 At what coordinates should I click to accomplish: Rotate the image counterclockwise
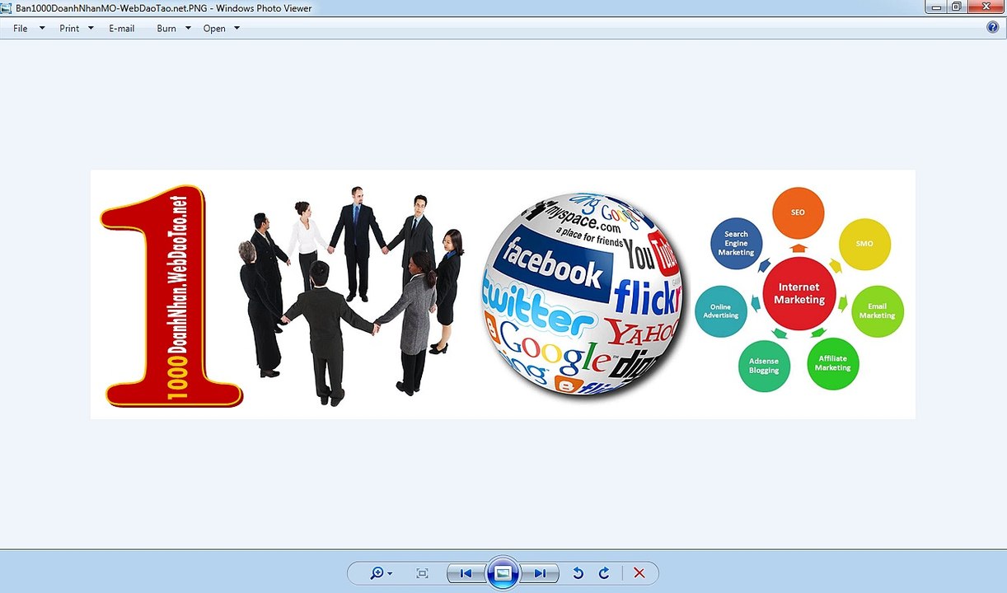(x=578, y=573)
